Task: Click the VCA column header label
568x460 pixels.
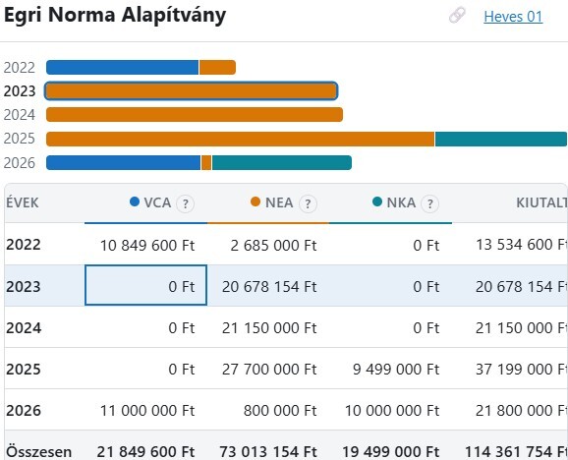Action: pos(157,202)
